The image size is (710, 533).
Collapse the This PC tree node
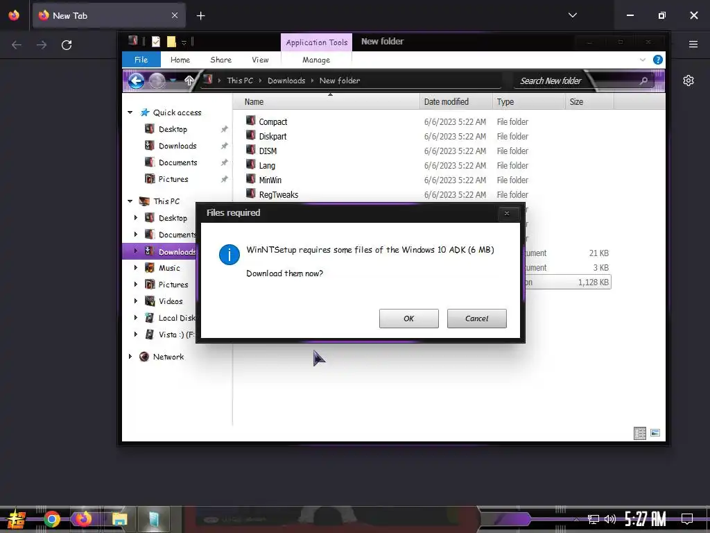(x=130, y=201)
